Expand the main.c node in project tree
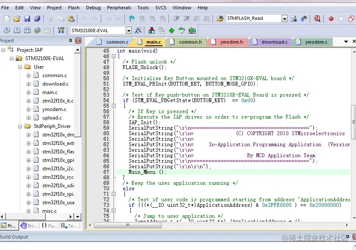 point(29,92)
